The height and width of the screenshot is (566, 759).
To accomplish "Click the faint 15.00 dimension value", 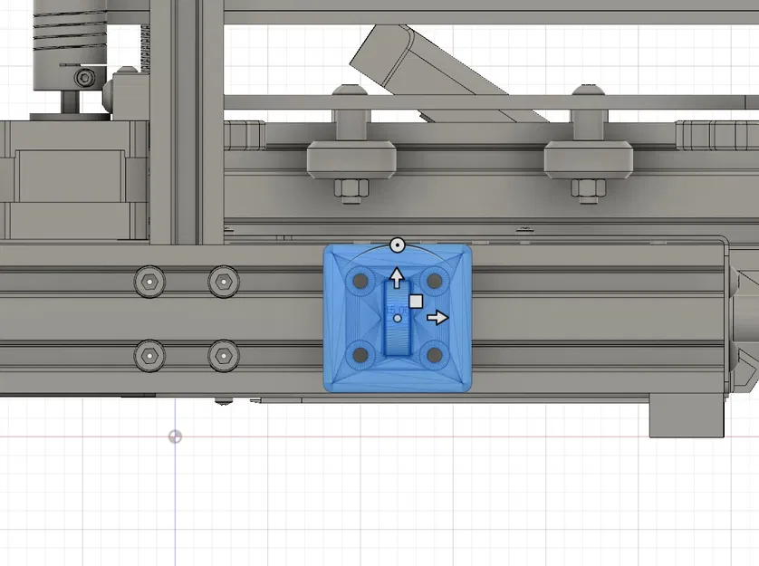I will click(x=396, y=310).
